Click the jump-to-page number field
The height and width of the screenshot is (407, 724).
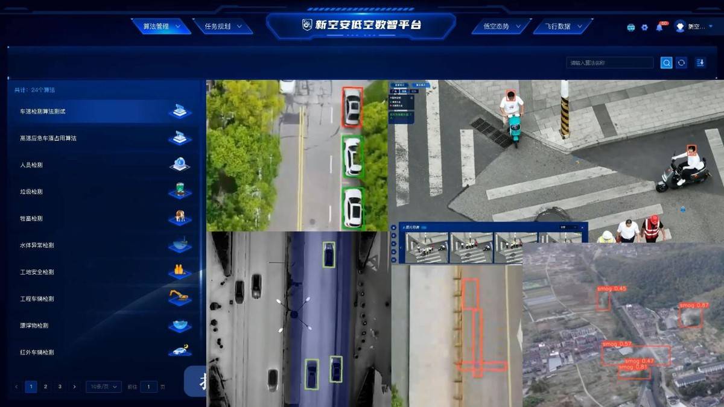point(149,386)
